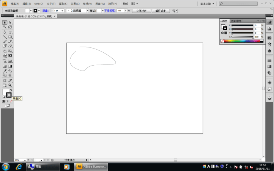Open the 50% zoom level dropdown
The height and width of the screenshot is (171, 274).
[25, 160]
